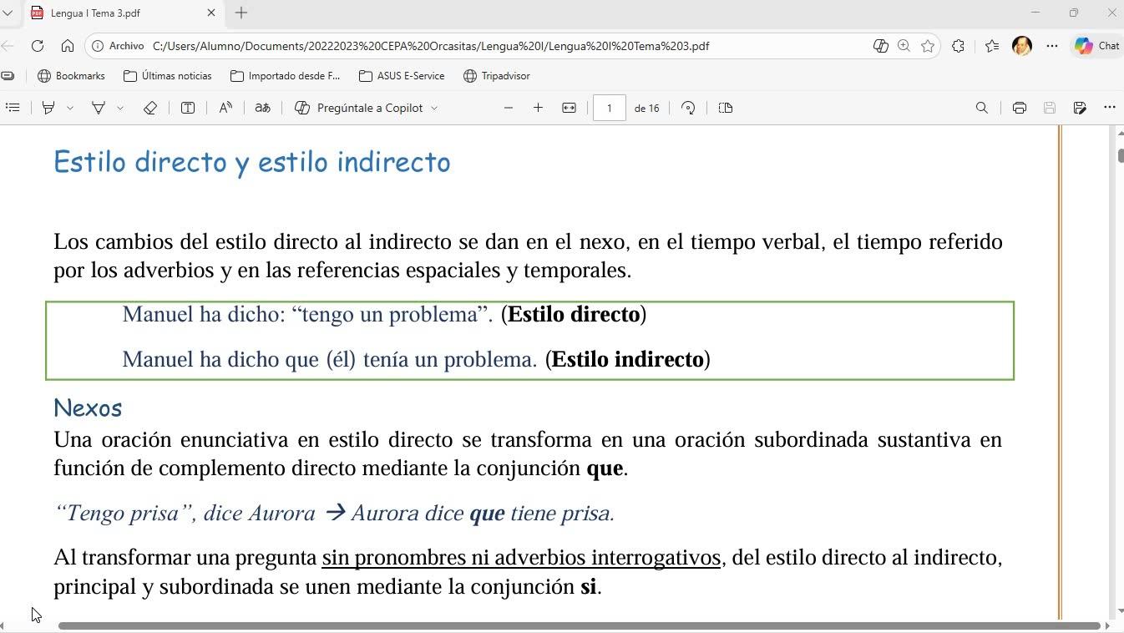Open a new browser tab
The image size is (1124, 633).
click(x=241, y=13)
